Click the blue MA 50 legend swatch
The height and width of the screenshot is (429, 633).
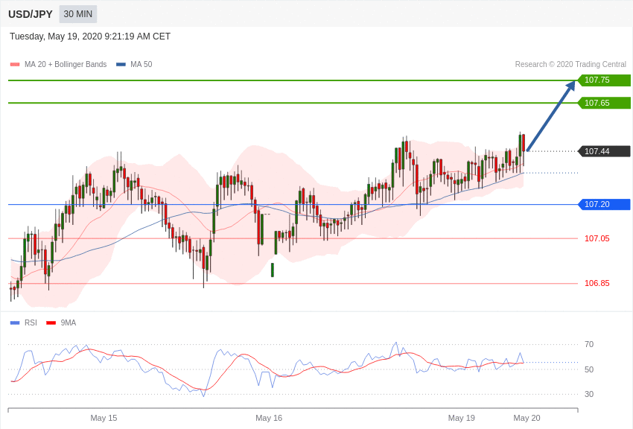click(121, 65)
